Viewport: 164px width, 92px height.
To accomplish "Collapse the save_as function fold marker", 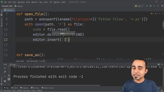I will point(15,55).
